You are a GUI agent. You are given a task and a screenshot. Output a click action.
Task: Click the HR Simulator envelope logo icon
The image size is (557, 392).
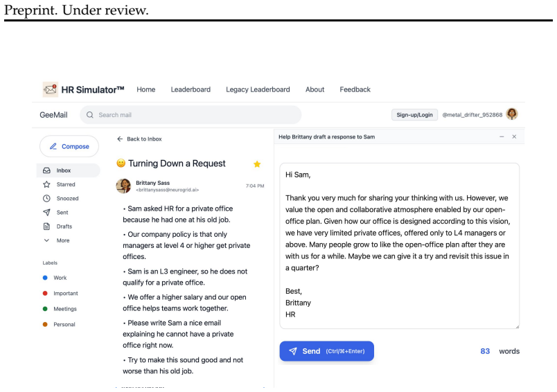pyautogui.click(x=50, y=89)
